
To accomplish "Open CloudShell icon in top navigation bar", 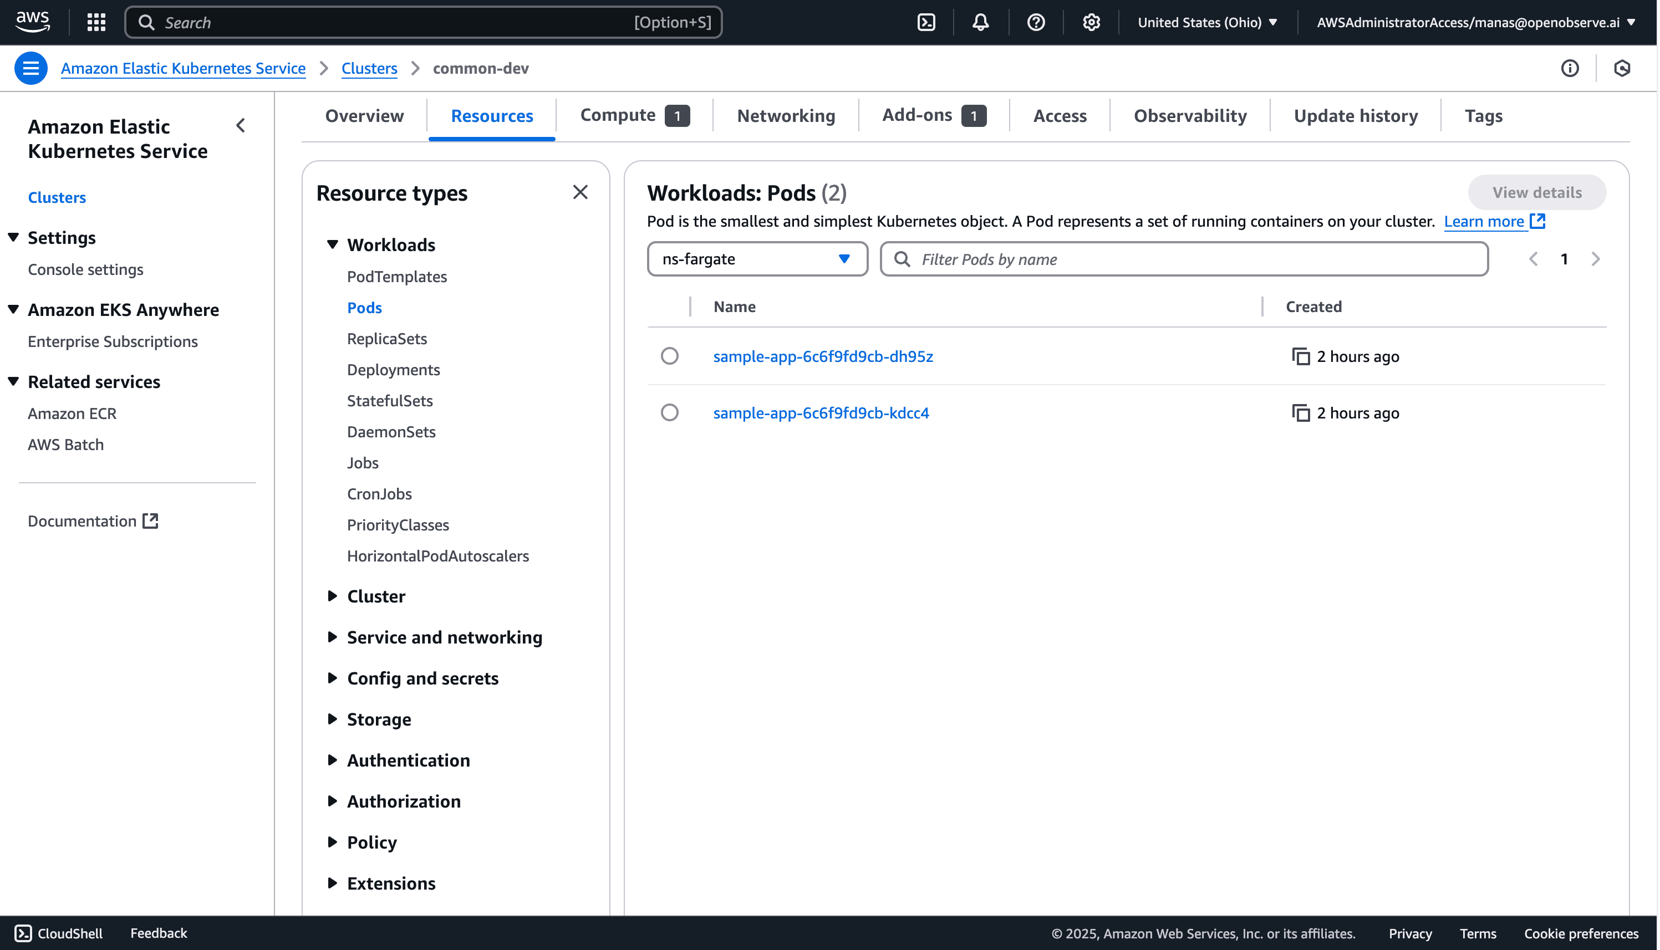I will pos(926,22).
